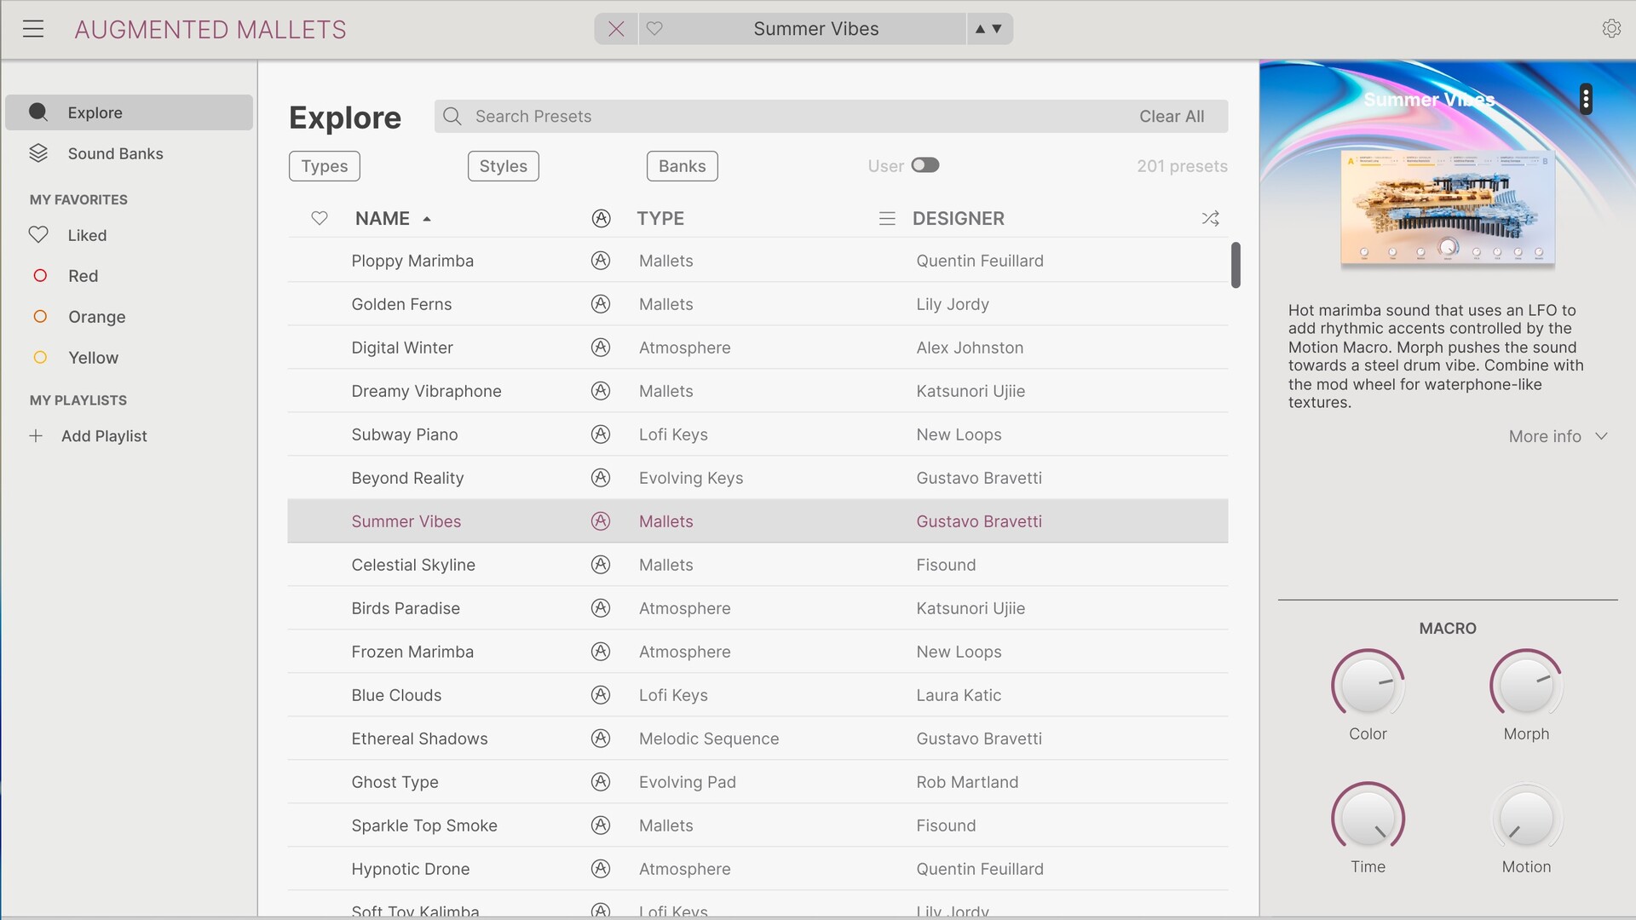Image resolution: width=1636 pixels, height=920 pixels.
Task: Like the current preset via heart icon
Action: pos(654,29)
